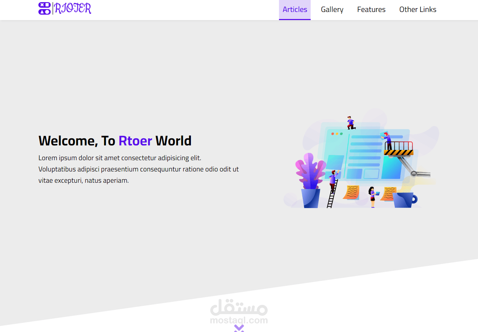The image size is (478, 332).
Task: Switch to the Gallery tab
Action: click(332, 10)
